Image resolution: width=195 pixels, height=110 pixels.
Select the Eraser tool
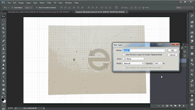[3, 57]
